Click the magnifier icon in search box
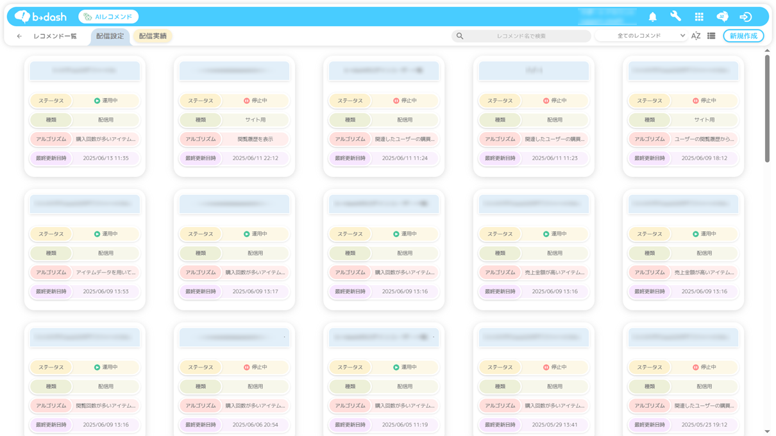The image size is (776, 436). pos(460,37)
